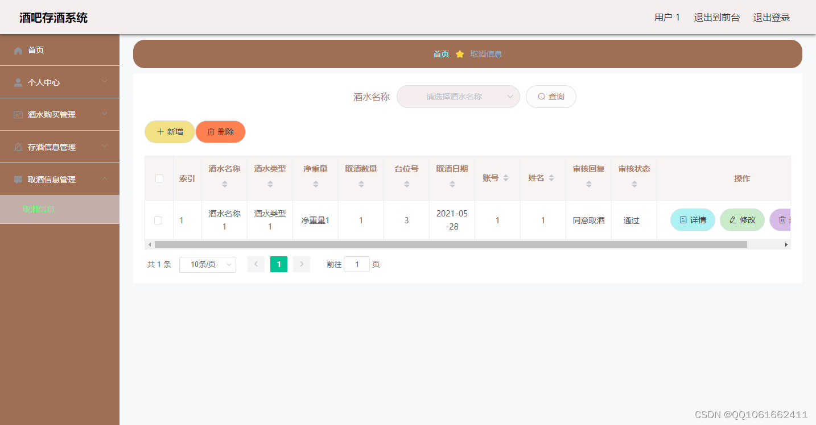Check the select-all checkbox in table header
Viewport: 816px width, 425px height.
click(158, 178)
